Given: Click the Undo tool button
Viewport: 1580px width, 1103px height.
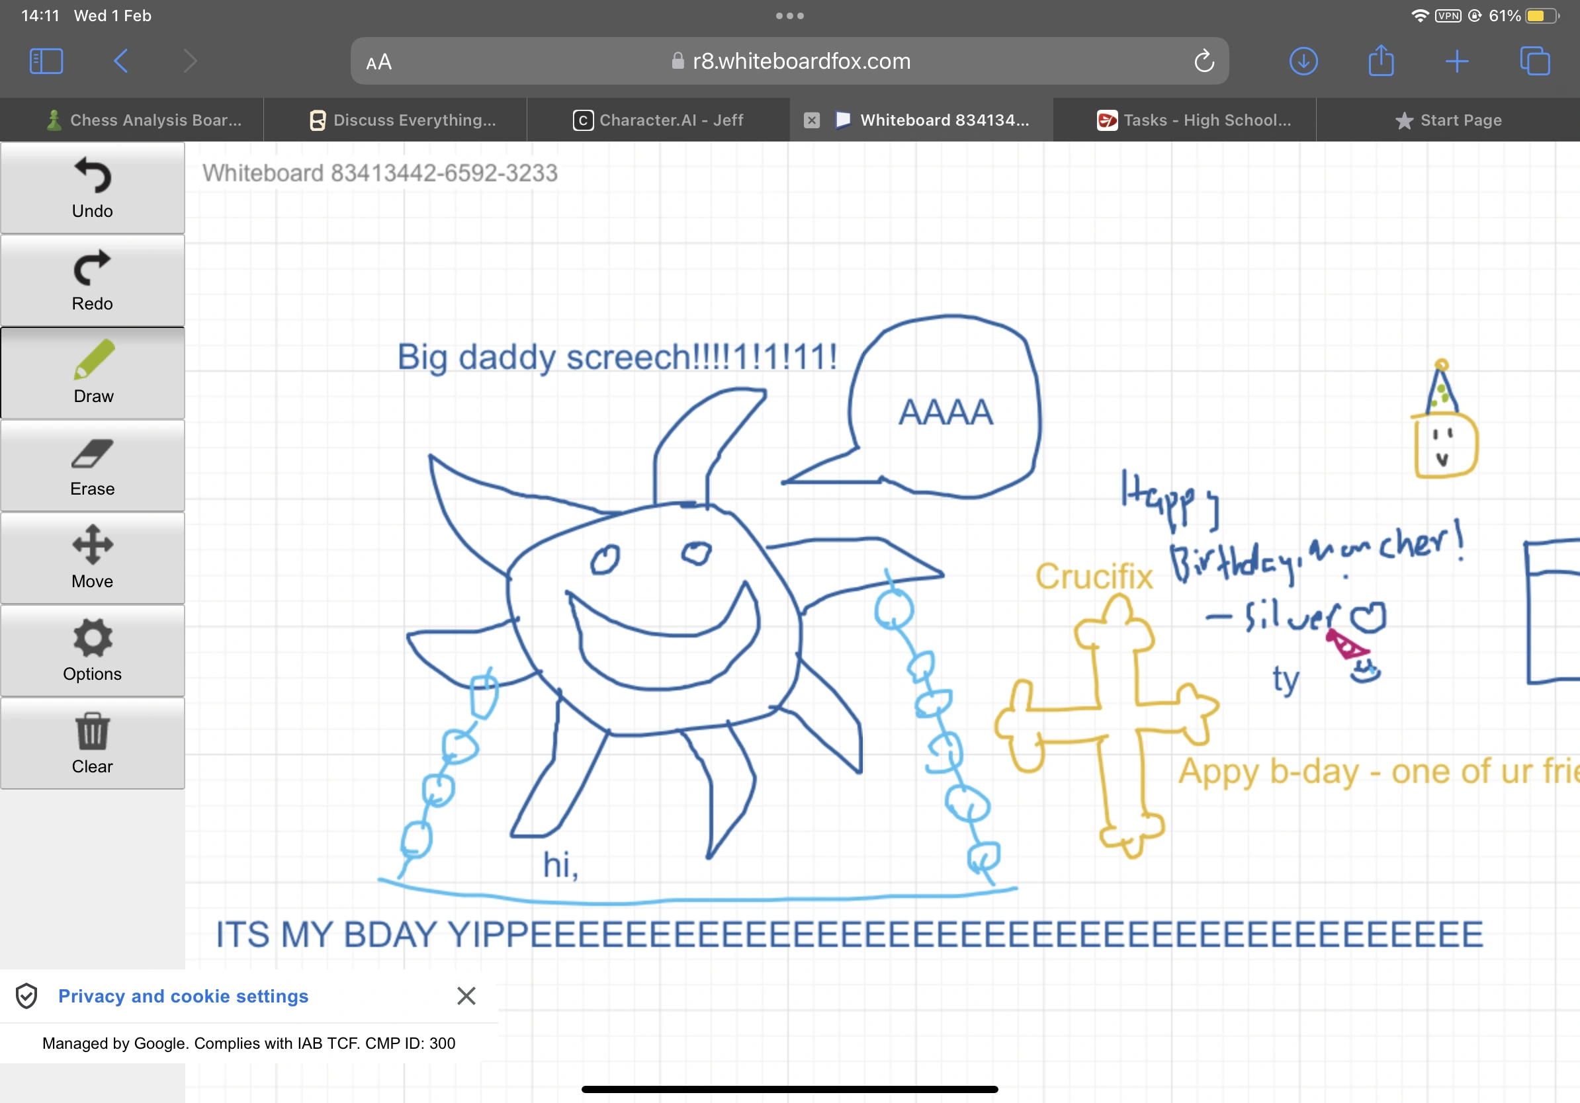Looking at the screenshot, I should 92,188.
